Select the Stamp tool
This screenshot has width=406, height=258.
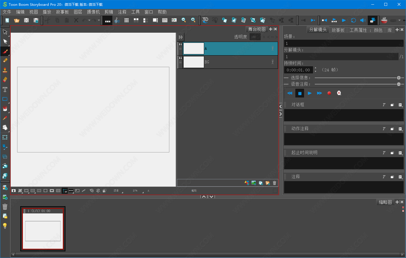click(x=5, y=70)
